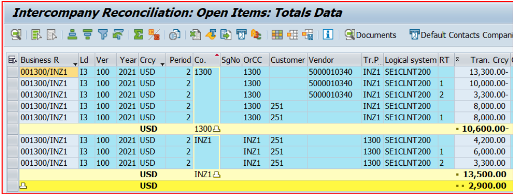Click the Co. cell showing 1300
513x194 pixels.
[x=207, y=95]
